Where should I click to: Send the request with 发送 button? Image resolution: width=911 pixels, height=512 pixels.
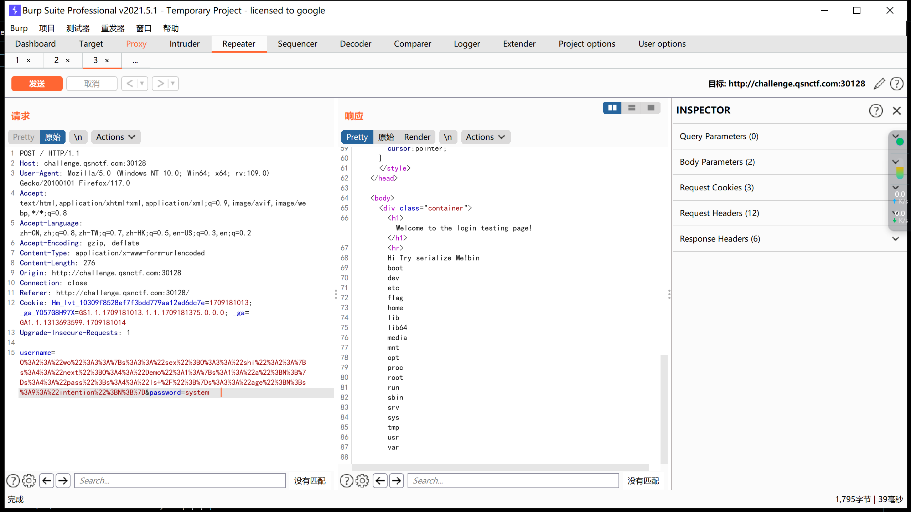tap(37, 84)
